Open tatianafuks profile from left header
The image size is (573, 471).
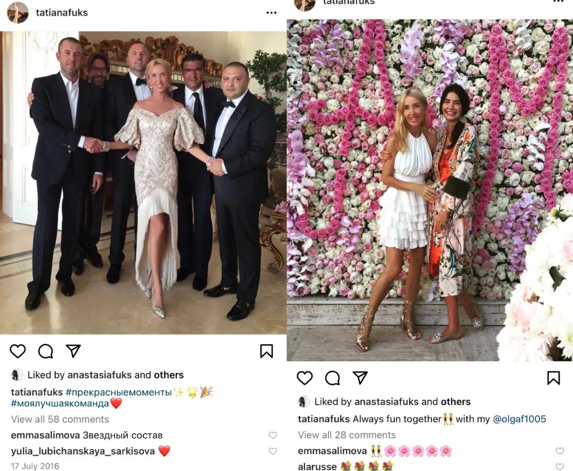click(62, 13)
